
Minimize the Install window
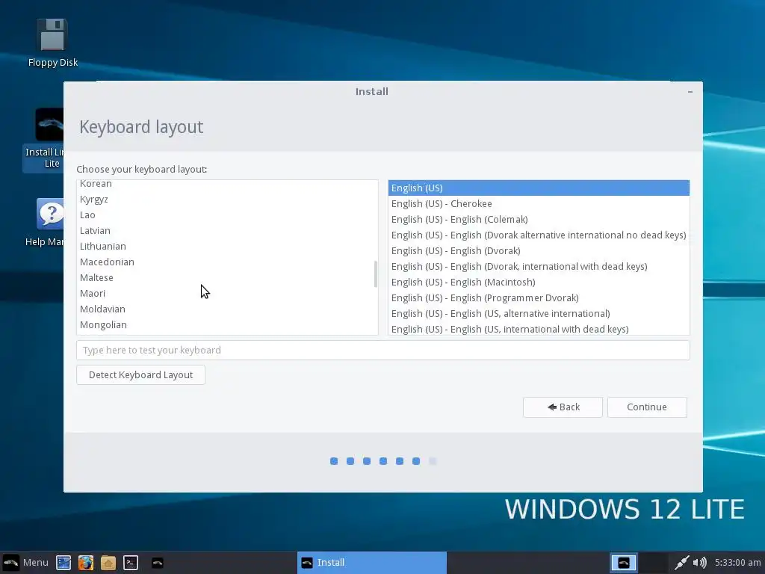pyautogui.click(x=690, y=92)
